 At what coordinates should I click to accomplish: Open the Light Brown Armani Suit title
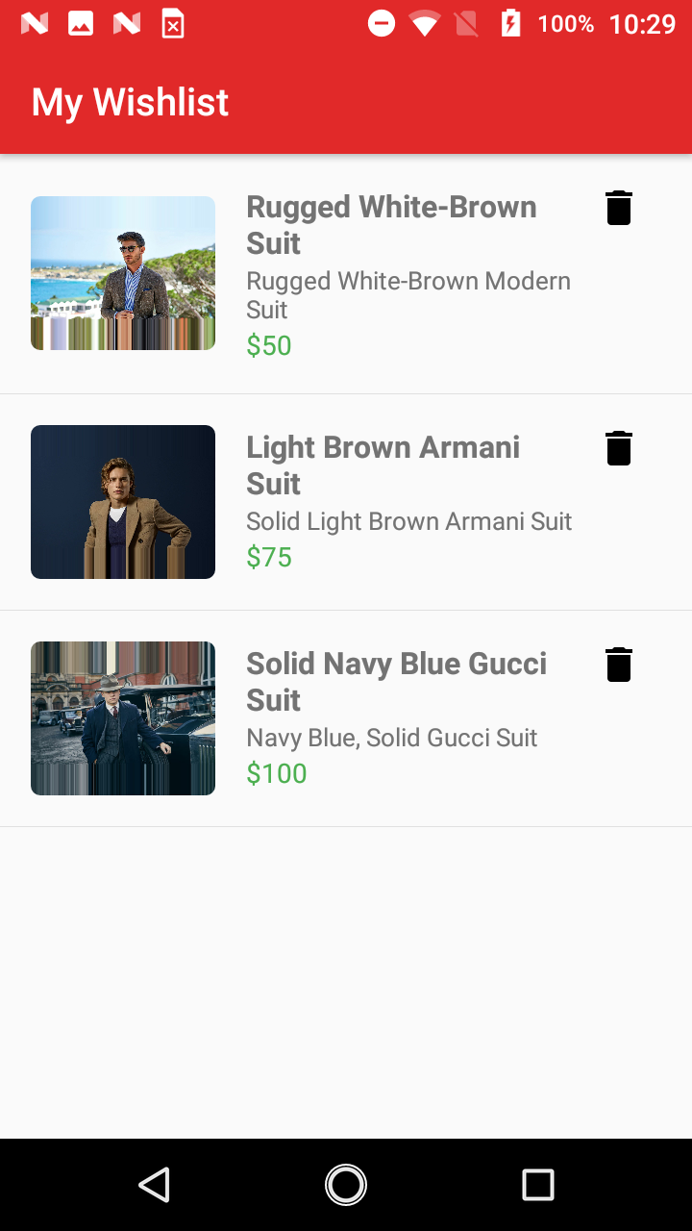(x=383, y=465)
